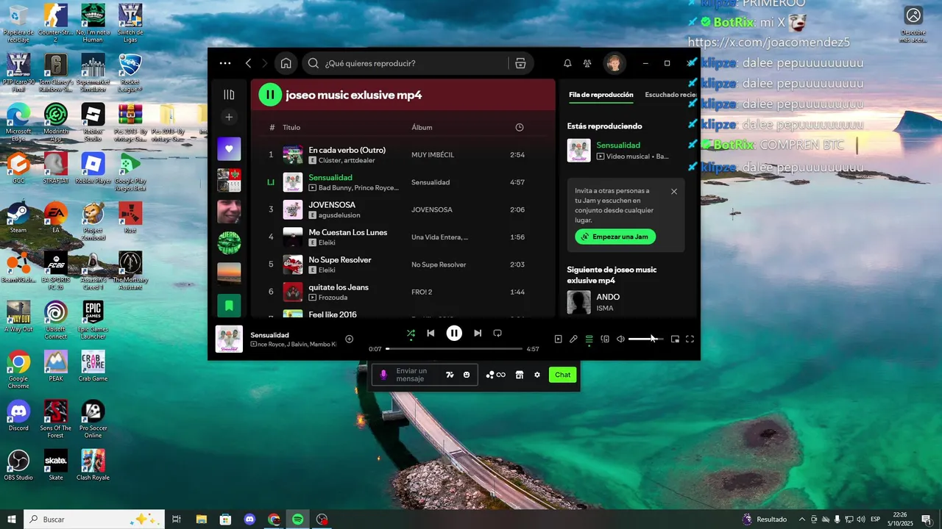Image resolution: width=942 pixels, height=529 pixels.
Task: Select 'En cada verbo (Outro)' track
Action: click(403, 155)
